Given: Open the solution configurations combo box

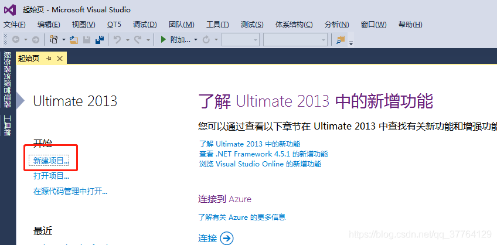Looking at the screenshot, I should 240,40.
